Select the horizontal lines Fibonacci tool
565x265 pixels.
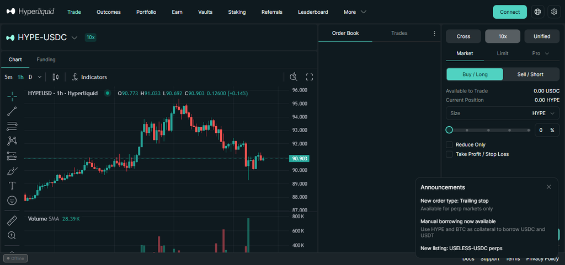click(x=12, y=126)
